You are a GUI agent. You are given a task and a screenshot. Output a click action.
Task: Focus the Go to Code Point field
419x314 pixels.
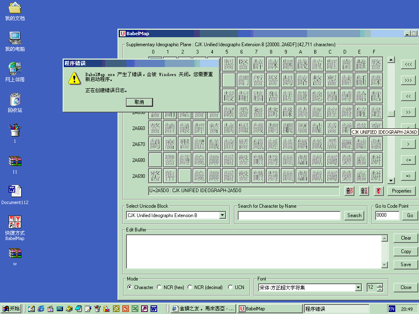[387, 215]
